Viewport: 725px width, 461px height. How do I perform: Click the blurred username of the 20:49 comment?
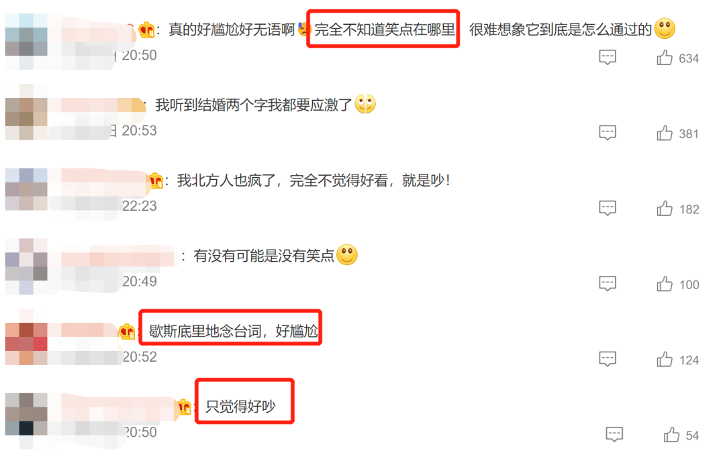coord(118,256)
